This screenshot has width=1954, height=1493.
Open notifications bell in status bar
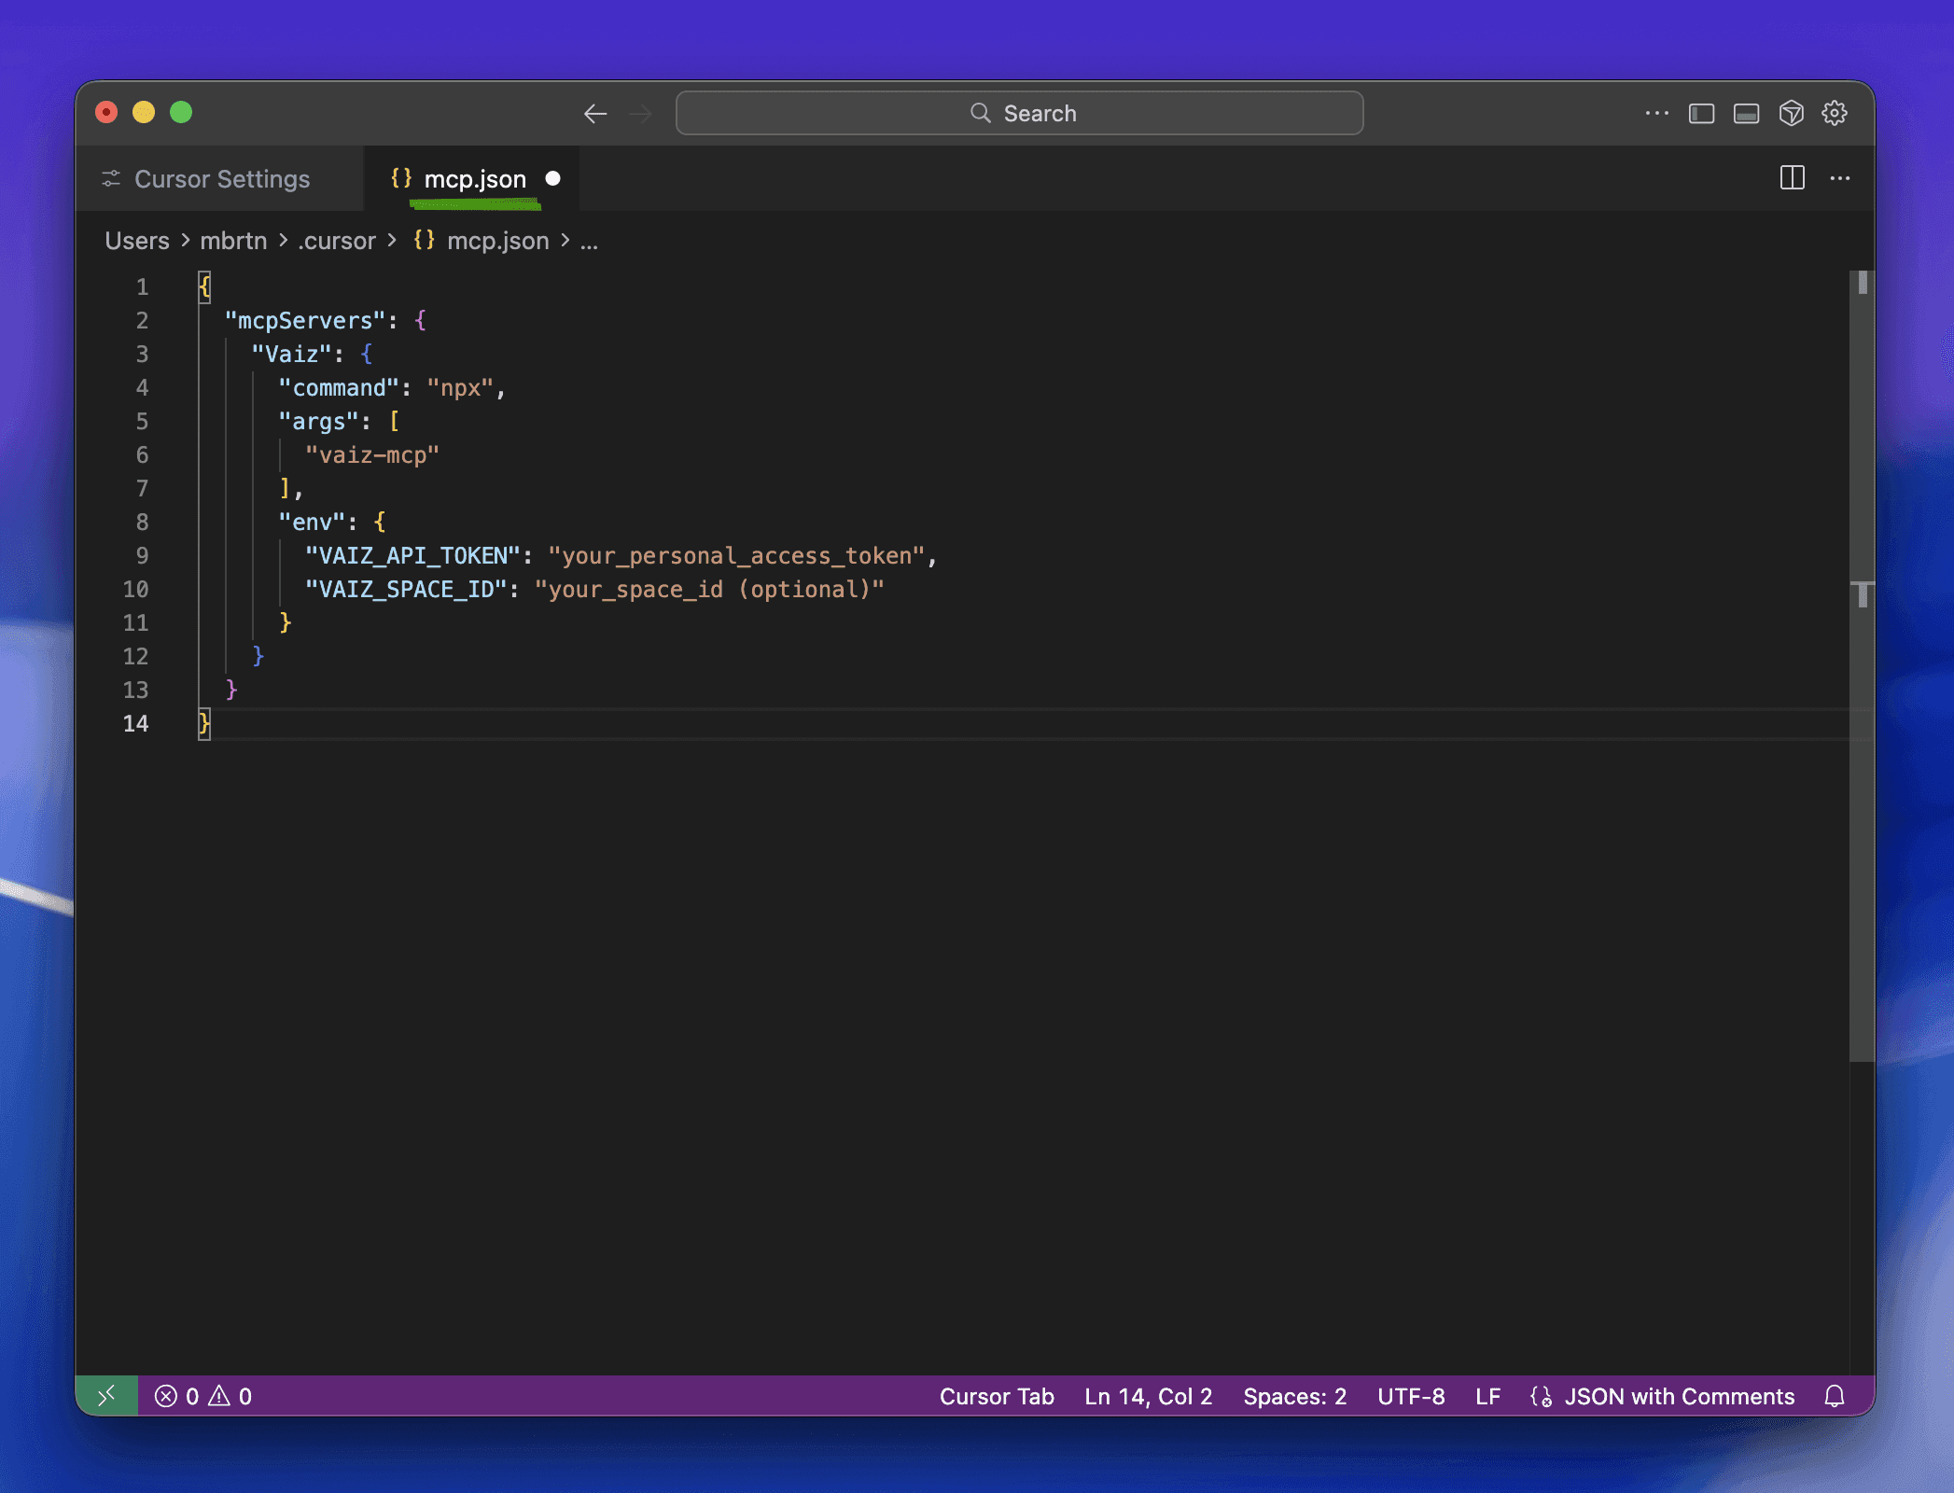1834,1396
